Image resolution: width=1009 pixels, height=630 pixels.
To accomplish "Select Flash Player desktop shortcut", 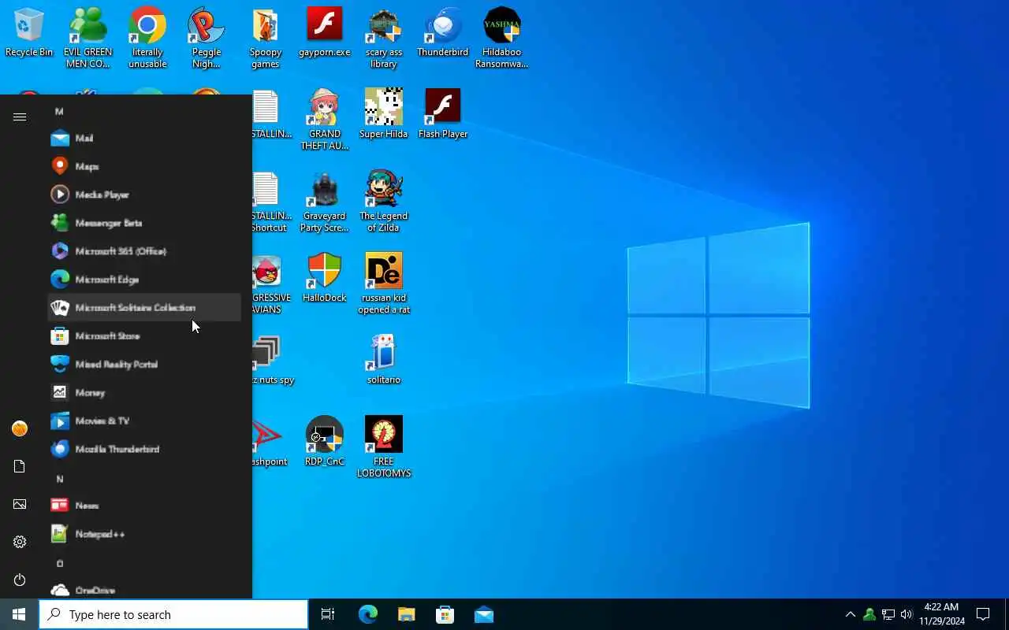I will tap(443, 114).
